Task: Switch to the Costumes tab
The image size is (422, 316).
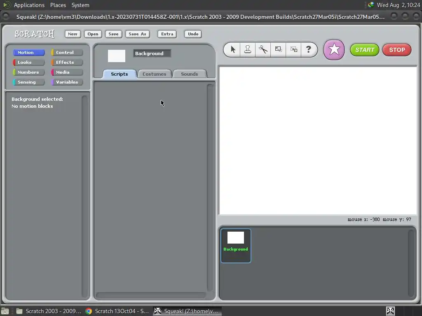Action: coord(155,74)
